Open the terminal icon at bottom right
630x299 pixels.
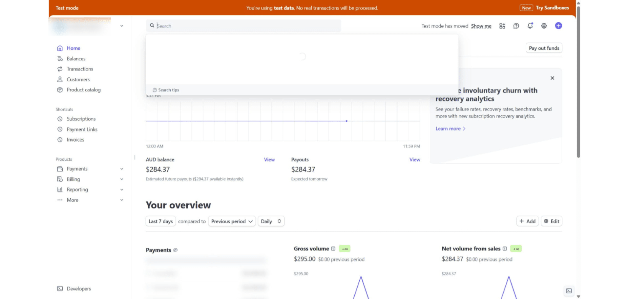[569, 291]
